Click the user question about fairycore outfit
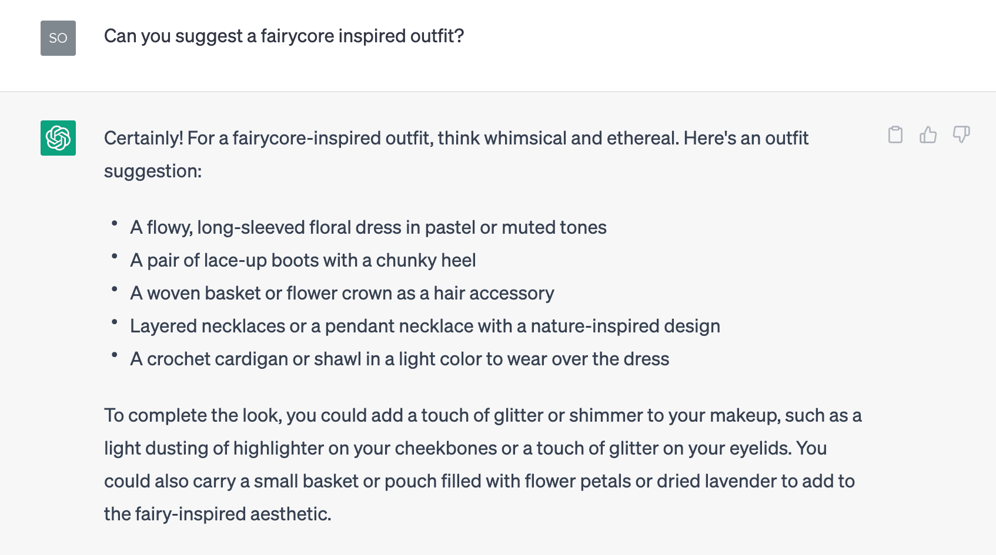This screenshot has height=555, width=996. click(x=284, y=36)
